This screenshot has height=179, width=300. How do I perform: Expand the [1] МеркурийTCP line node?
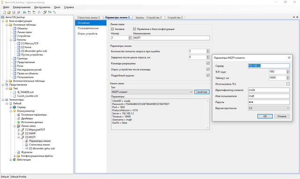pyautogui.click(x=19, y=130)
